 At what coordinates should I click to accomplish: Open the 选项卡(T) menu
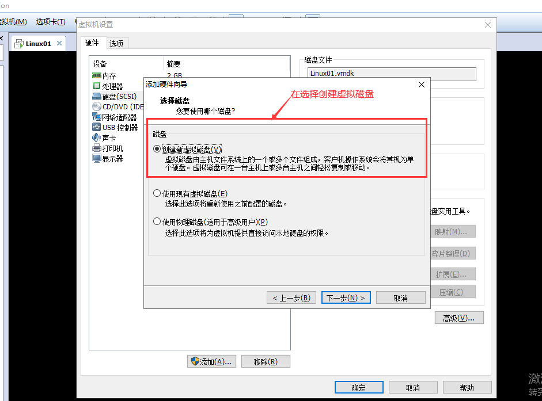(51, 22)
